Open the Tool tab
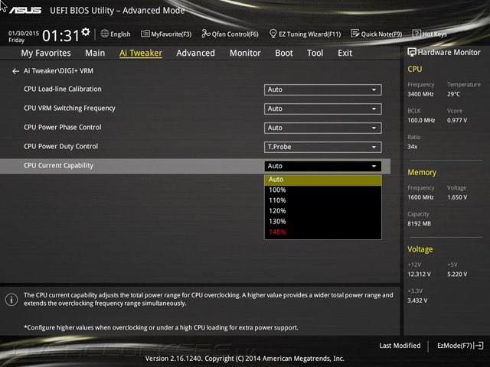The height and width of the screenshot is (367, 490). (315, 53)
